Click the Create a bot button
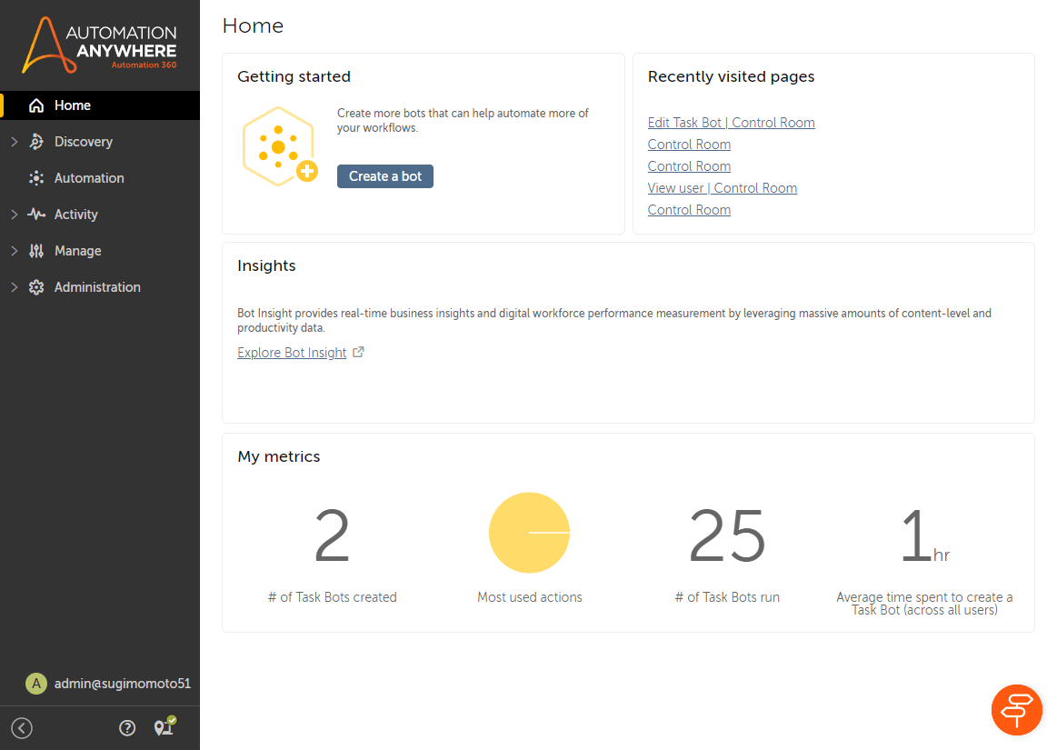 click(385, 176)
